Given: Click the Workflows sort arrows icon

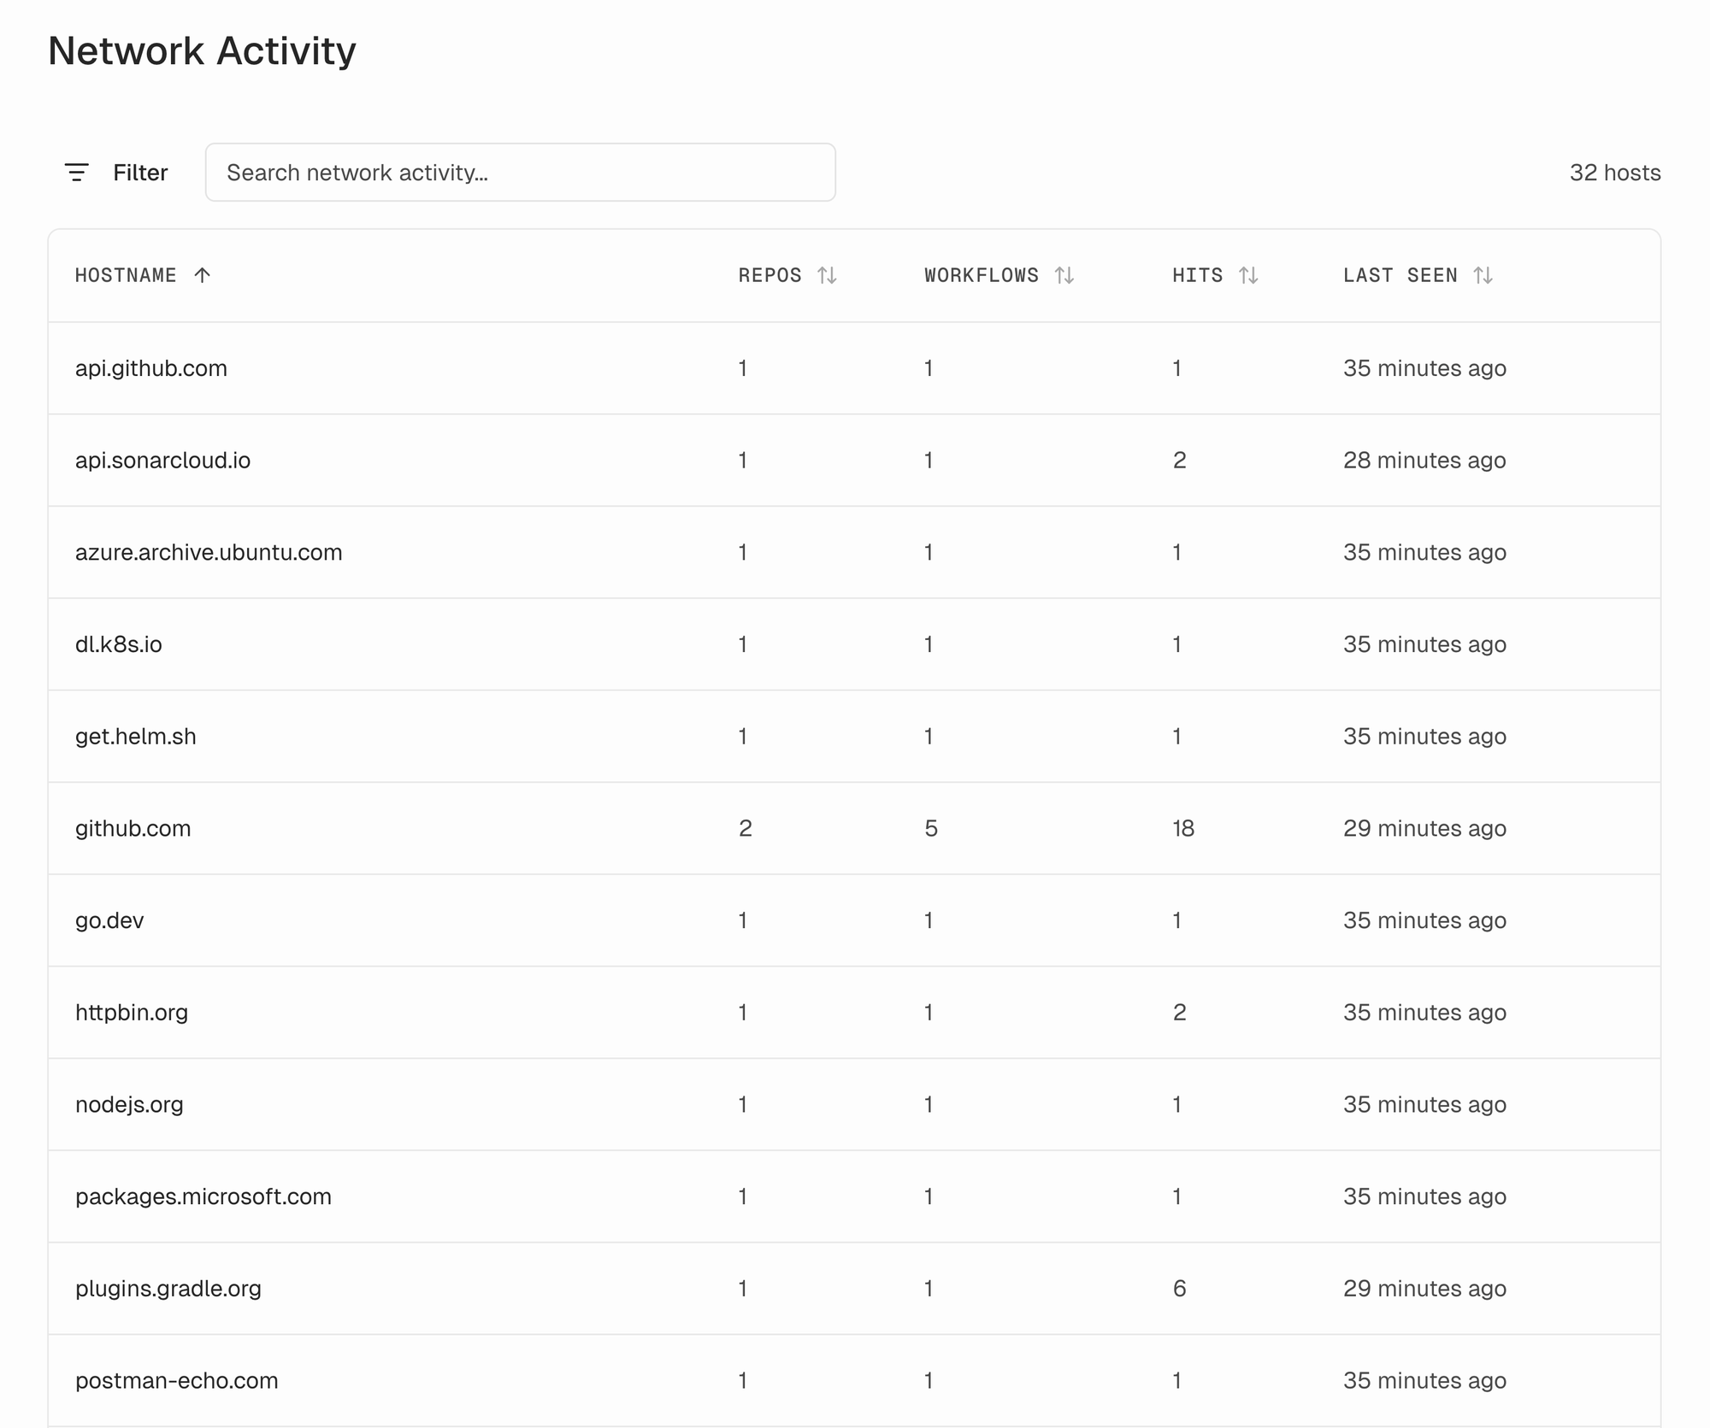Looking at the screenshot, I should 1064,275.
